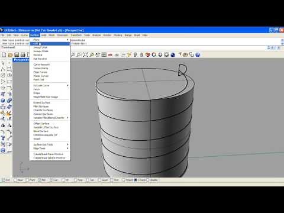Choose Loft from the Surface menu
This screenshot has height=213, width=284.
pyautogui.click(x=50, y=44)
